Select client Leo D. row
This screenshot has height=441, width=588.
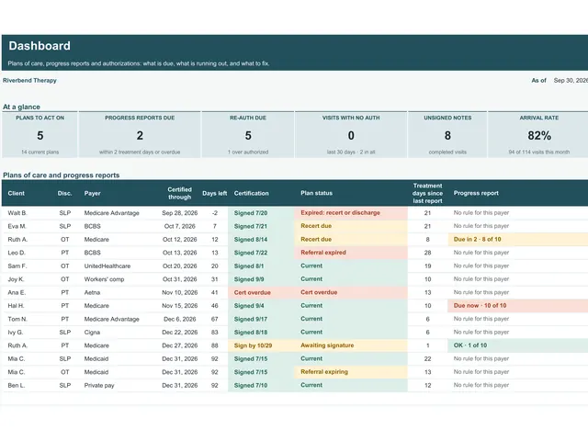[295, 253]
